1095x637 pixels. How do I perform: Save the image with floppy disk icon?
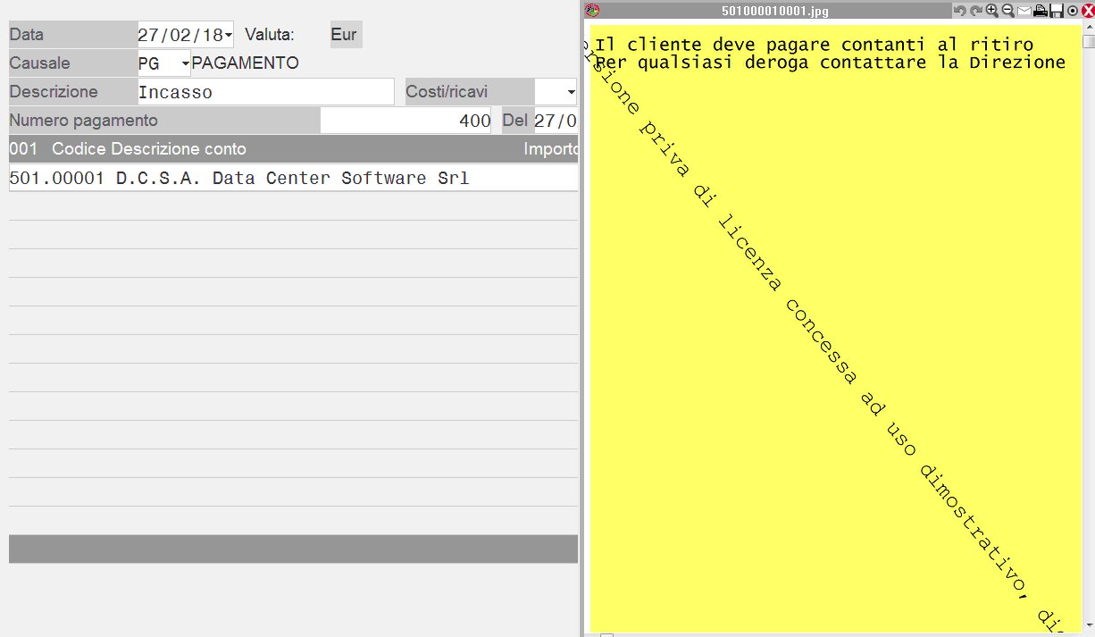(x=1056, y=11)
